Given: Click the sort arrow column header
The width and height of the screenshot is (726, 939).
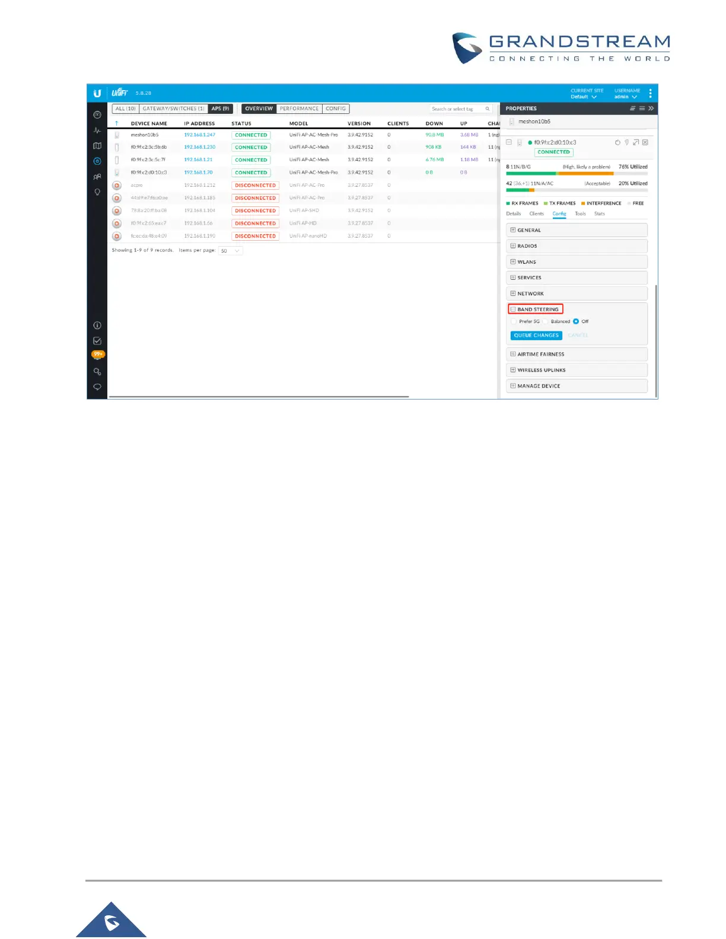Looking at the screenshot, I should [x=117, y=123].
